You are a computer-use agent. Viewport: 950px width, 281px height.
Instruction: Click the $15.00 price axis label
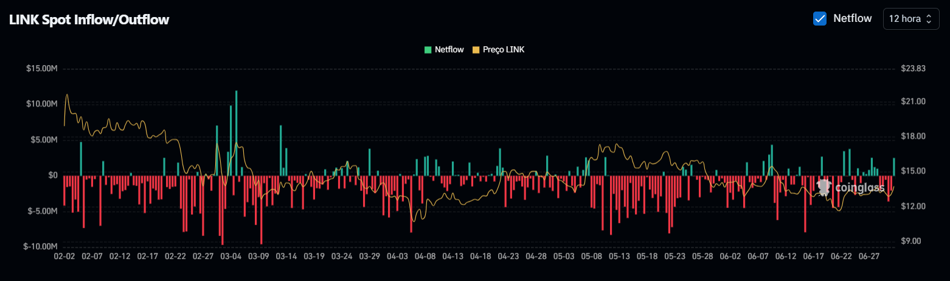[913, 171]
